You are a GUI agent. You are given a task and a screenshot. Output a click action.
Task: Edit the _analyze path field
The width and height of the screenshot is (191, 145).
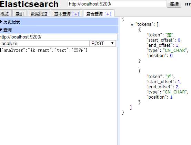pos(44,44)
